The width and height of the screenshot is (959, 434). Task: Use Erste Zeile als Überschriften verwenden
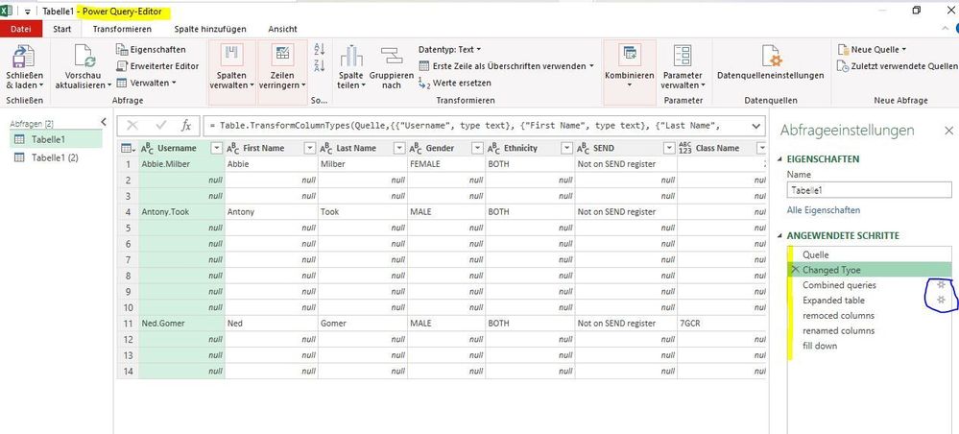click(x=507, y=66)
